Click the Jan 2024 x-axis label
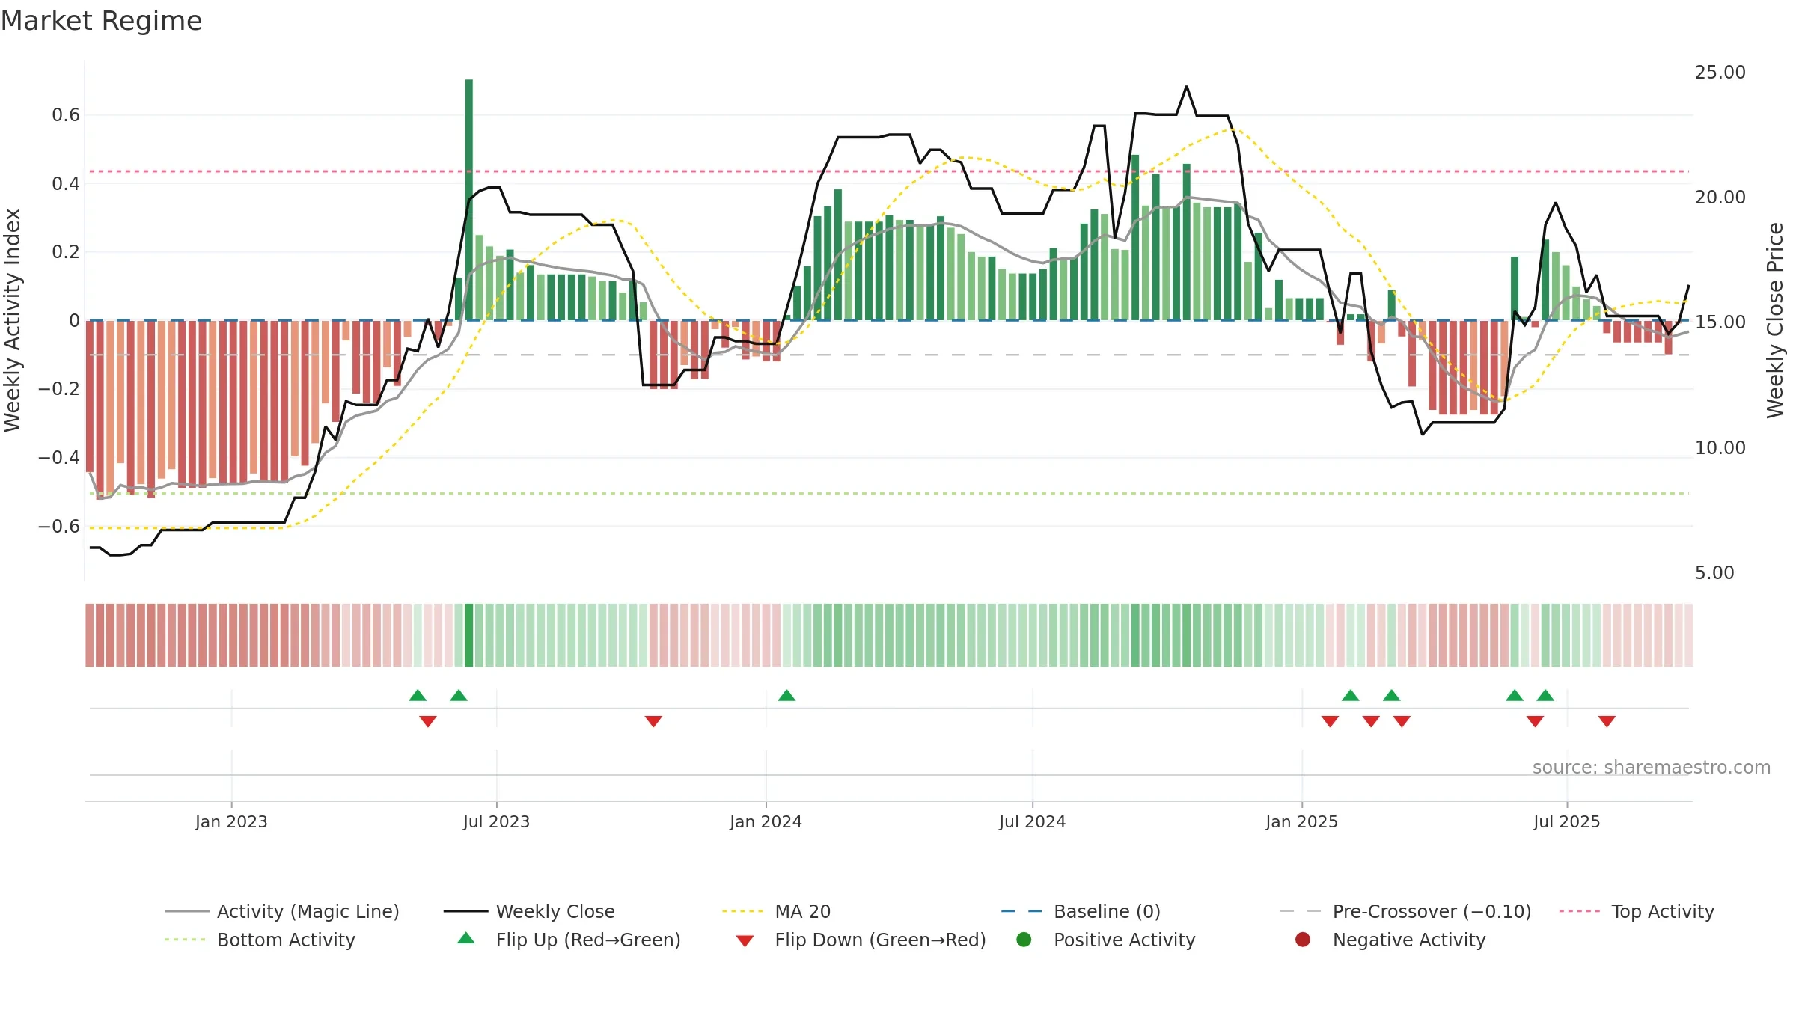1796x1010 pixels. (x=766, y=821)
